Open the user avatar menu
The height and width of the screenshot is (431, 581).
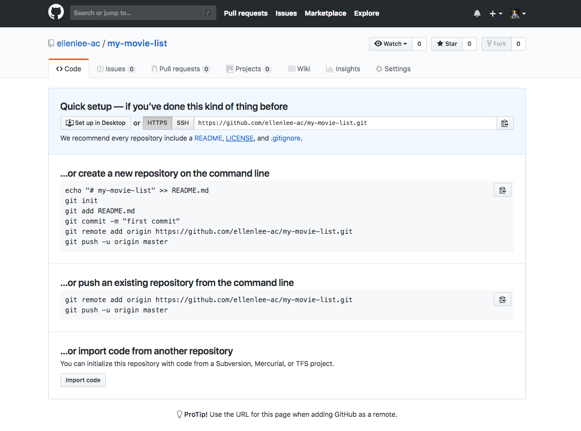click(518, 14)
